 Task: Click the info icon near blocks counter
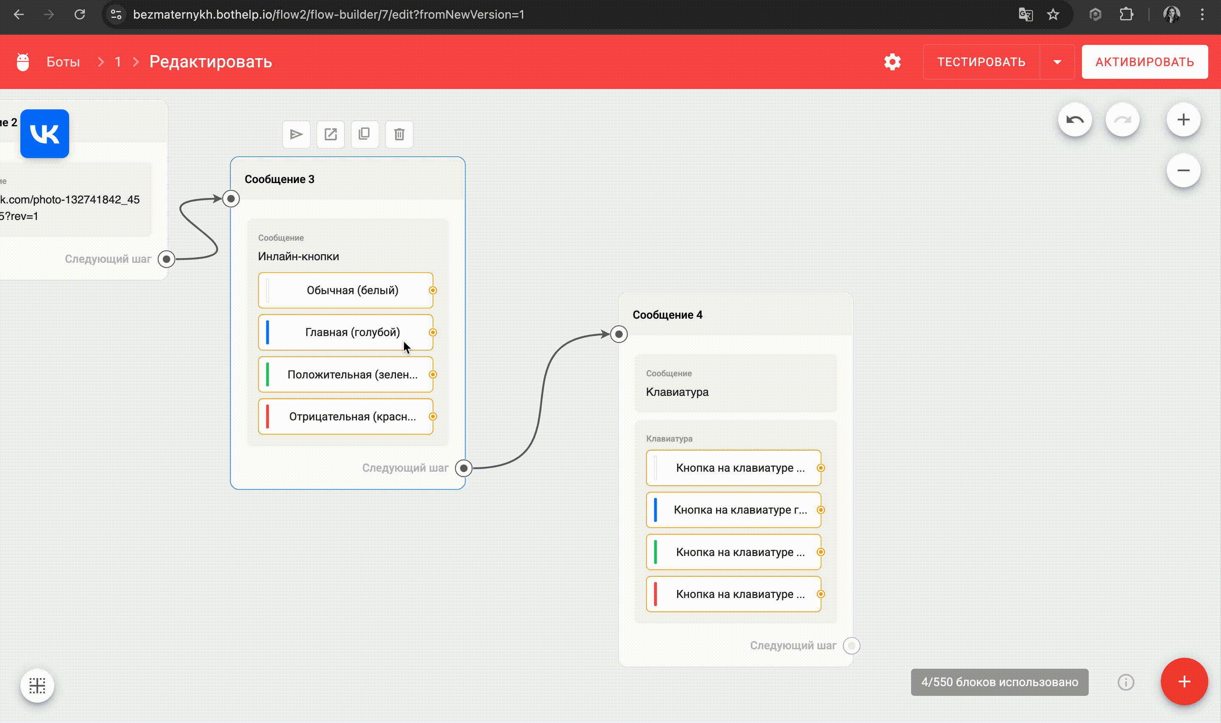(1126, 682)
